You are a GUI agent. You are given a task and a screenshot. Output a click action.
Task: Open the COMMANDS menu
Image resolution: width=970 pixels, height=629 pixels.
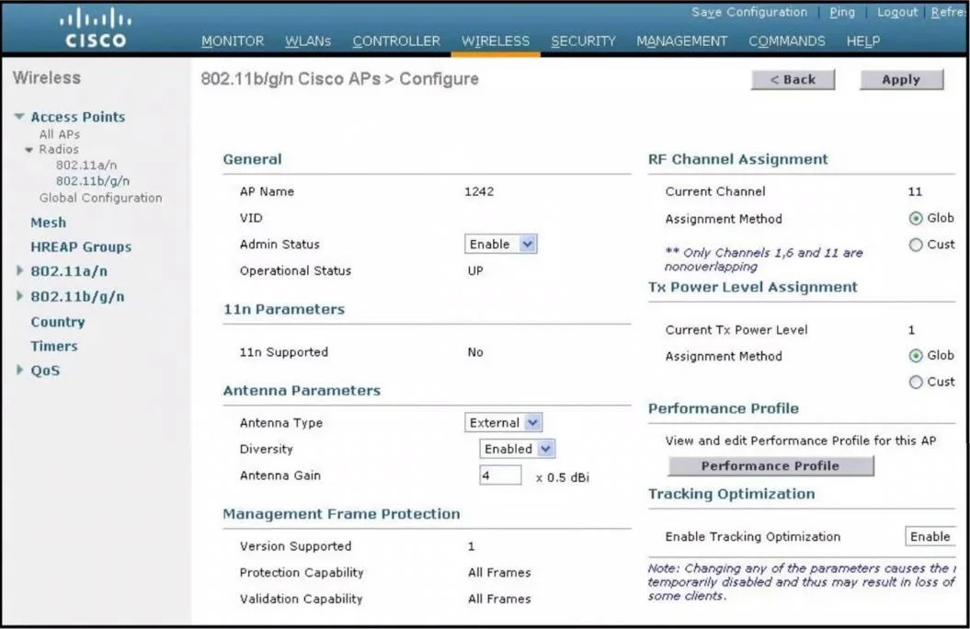click(787, 40)
